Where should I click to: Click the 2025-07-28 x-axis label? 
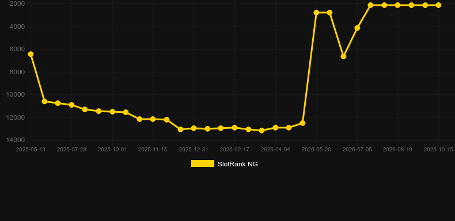(x=71, y=150)
